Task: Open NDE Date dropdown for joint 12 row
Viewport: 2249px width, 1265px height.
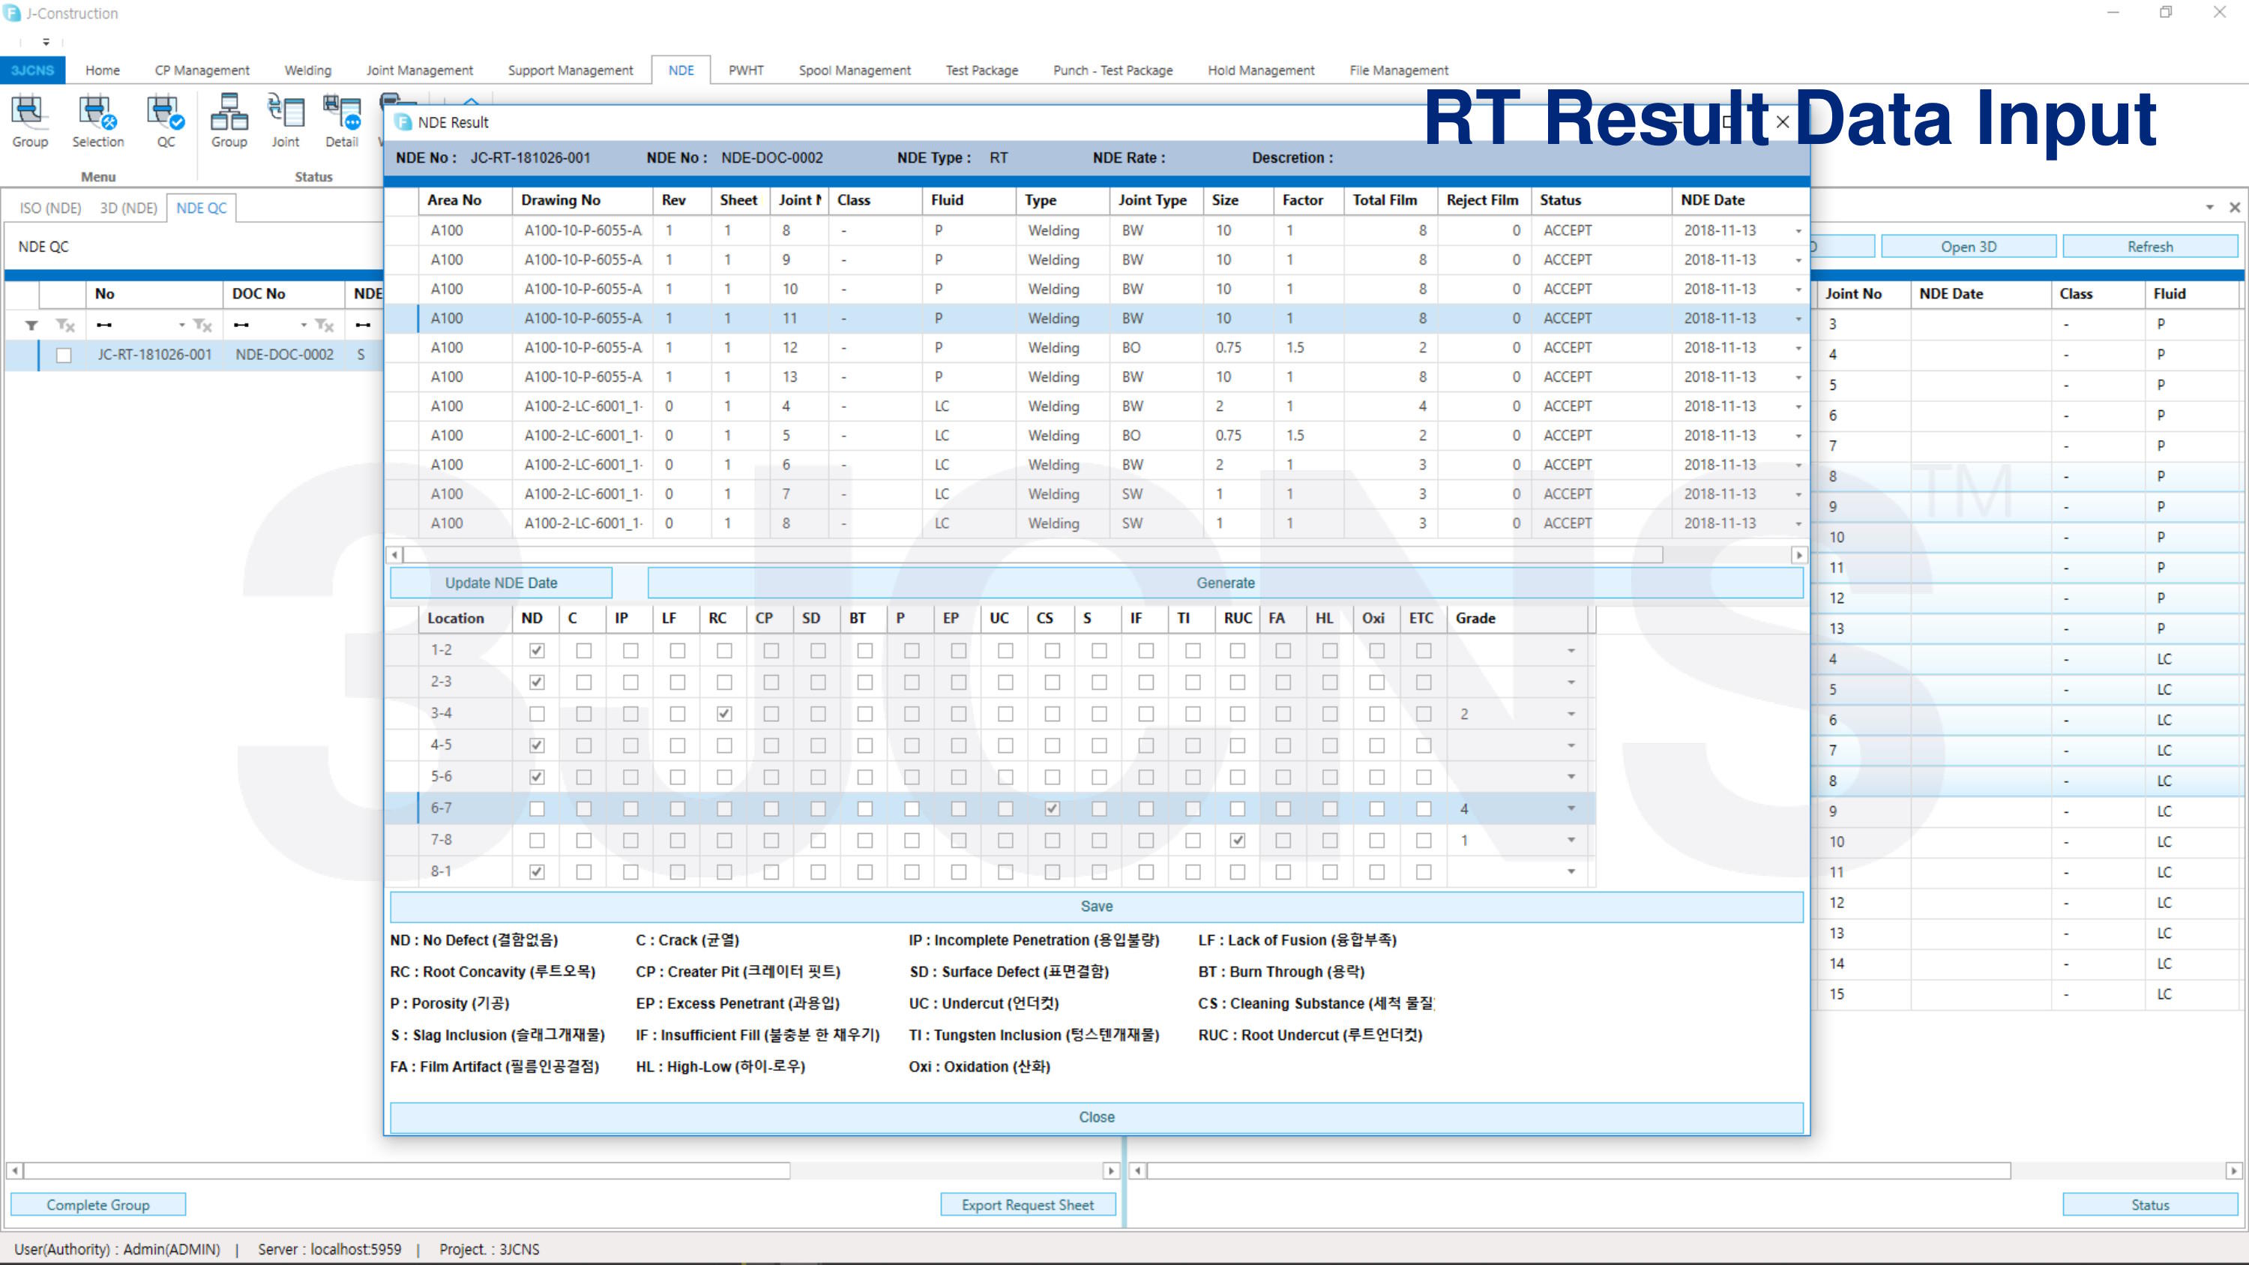Action: (x=1798, y=349)
